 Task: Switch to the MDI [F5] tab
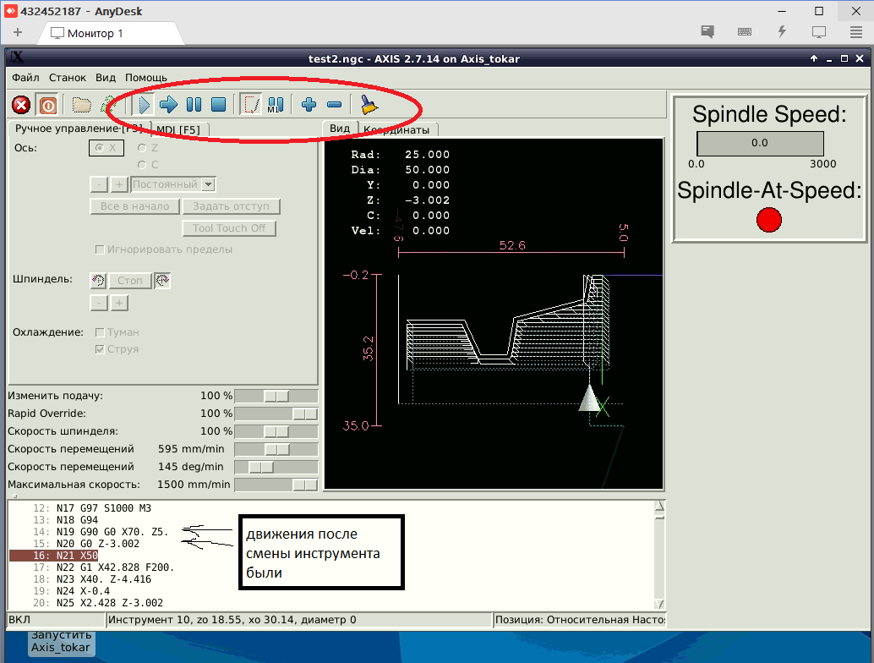click(178, 129)
